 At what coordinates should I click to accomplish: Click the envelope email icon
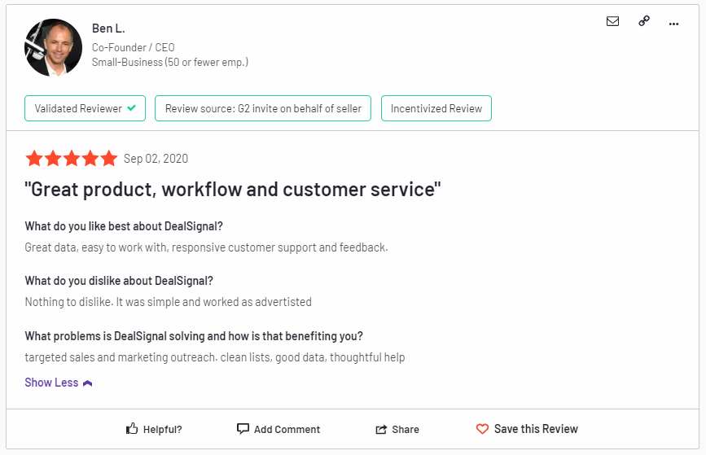click(612, 21)
